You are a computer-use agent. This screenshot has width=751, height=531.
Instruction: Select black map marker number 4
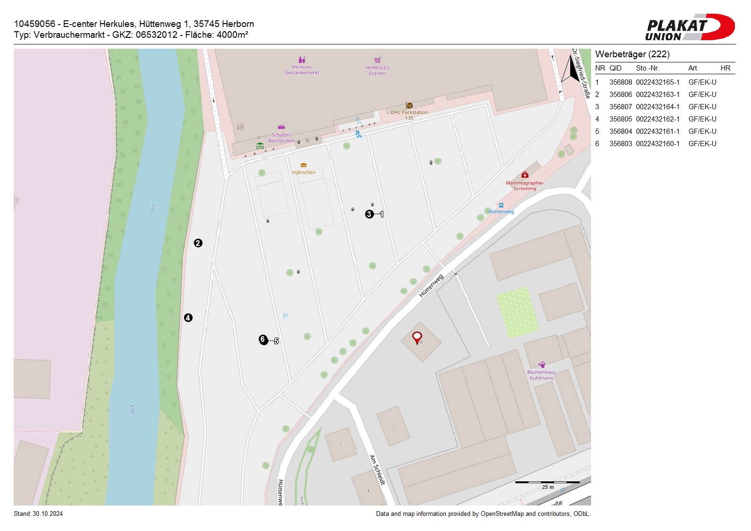coord(188,318)
